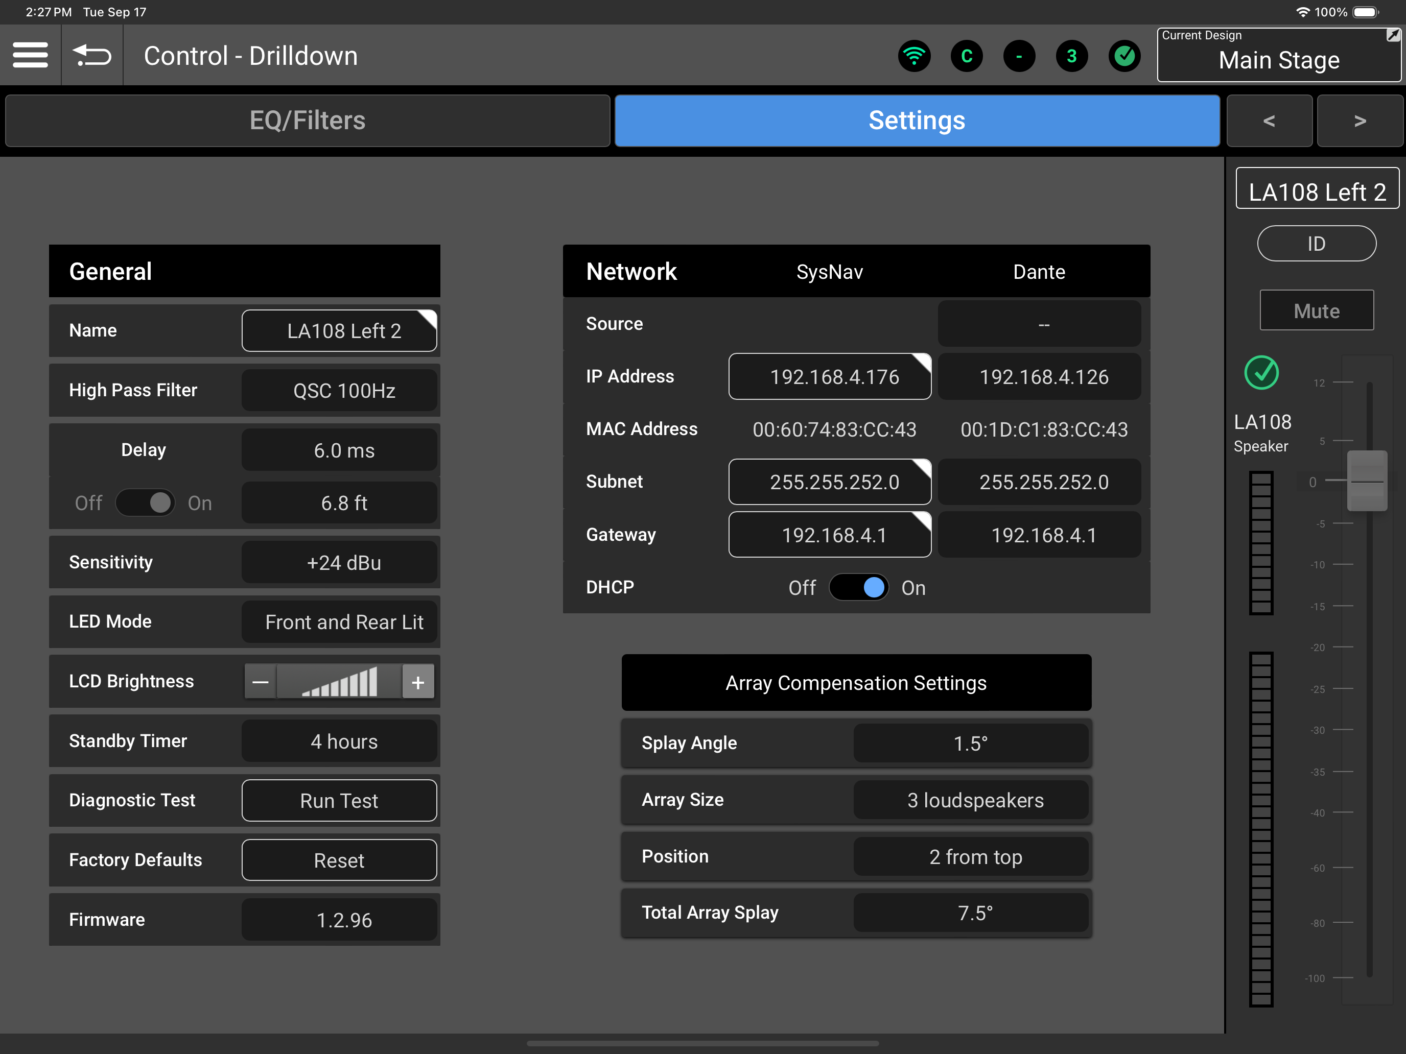Viewport: 1406px width, 1054px height.
Task: Open the Standby Timer 4 hours selector
Action: point(339,741)
